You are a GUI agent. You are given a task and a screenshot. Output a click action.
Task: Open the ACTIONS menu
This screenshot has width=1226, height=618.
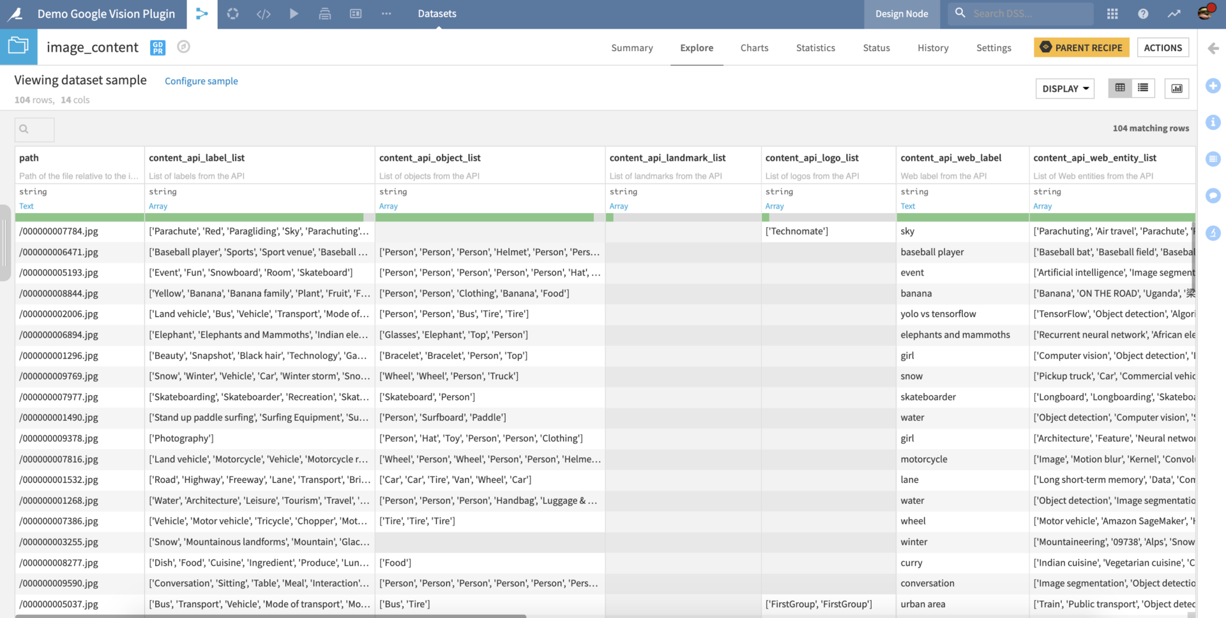click(x=1163, y=47)
